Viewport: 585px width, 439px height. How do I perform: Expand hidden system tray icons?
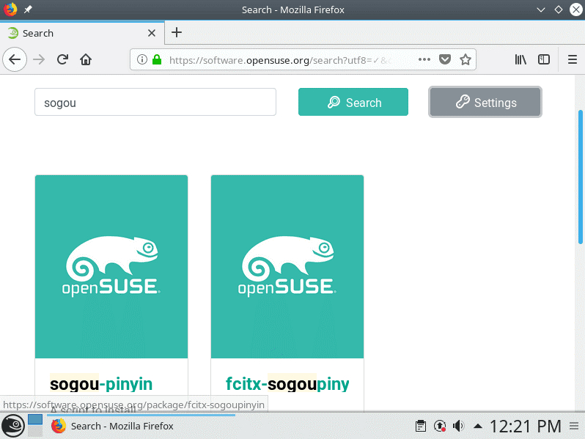click(x=477, y=426)
